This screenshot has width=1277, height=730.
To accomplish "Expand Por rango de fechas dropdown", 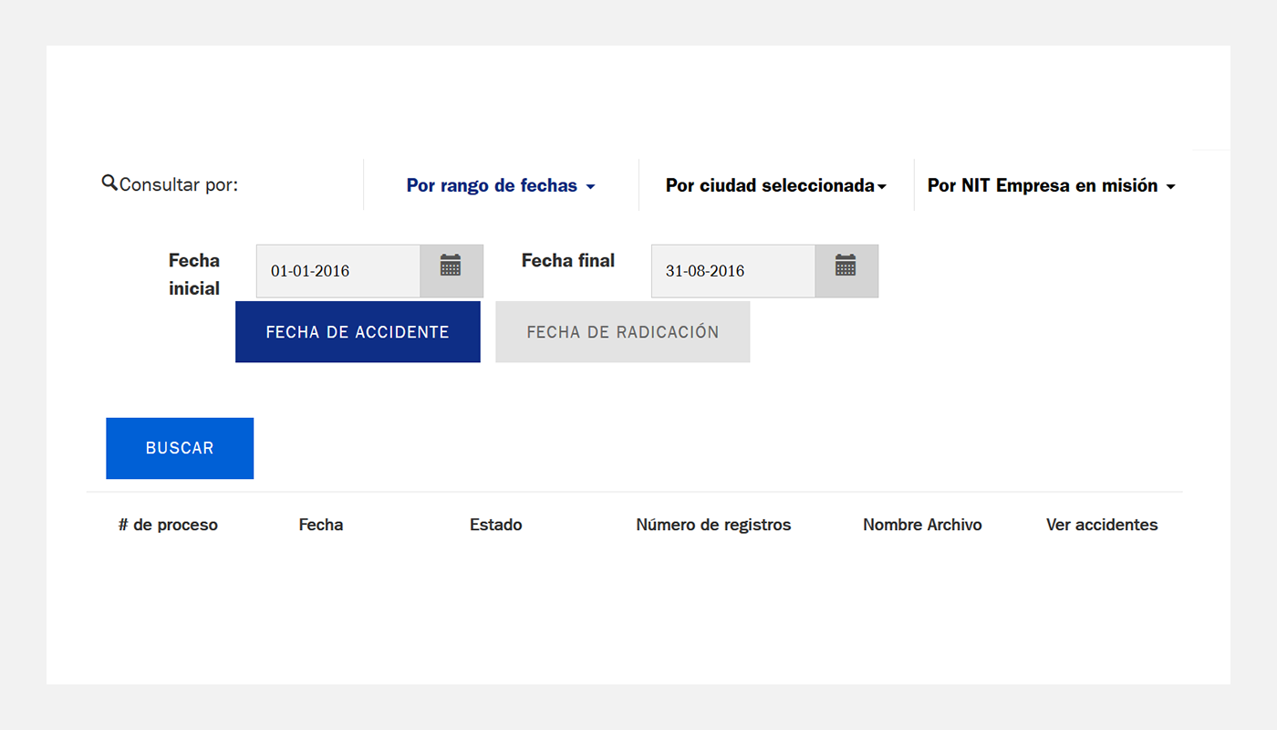I will pos(501,185).
